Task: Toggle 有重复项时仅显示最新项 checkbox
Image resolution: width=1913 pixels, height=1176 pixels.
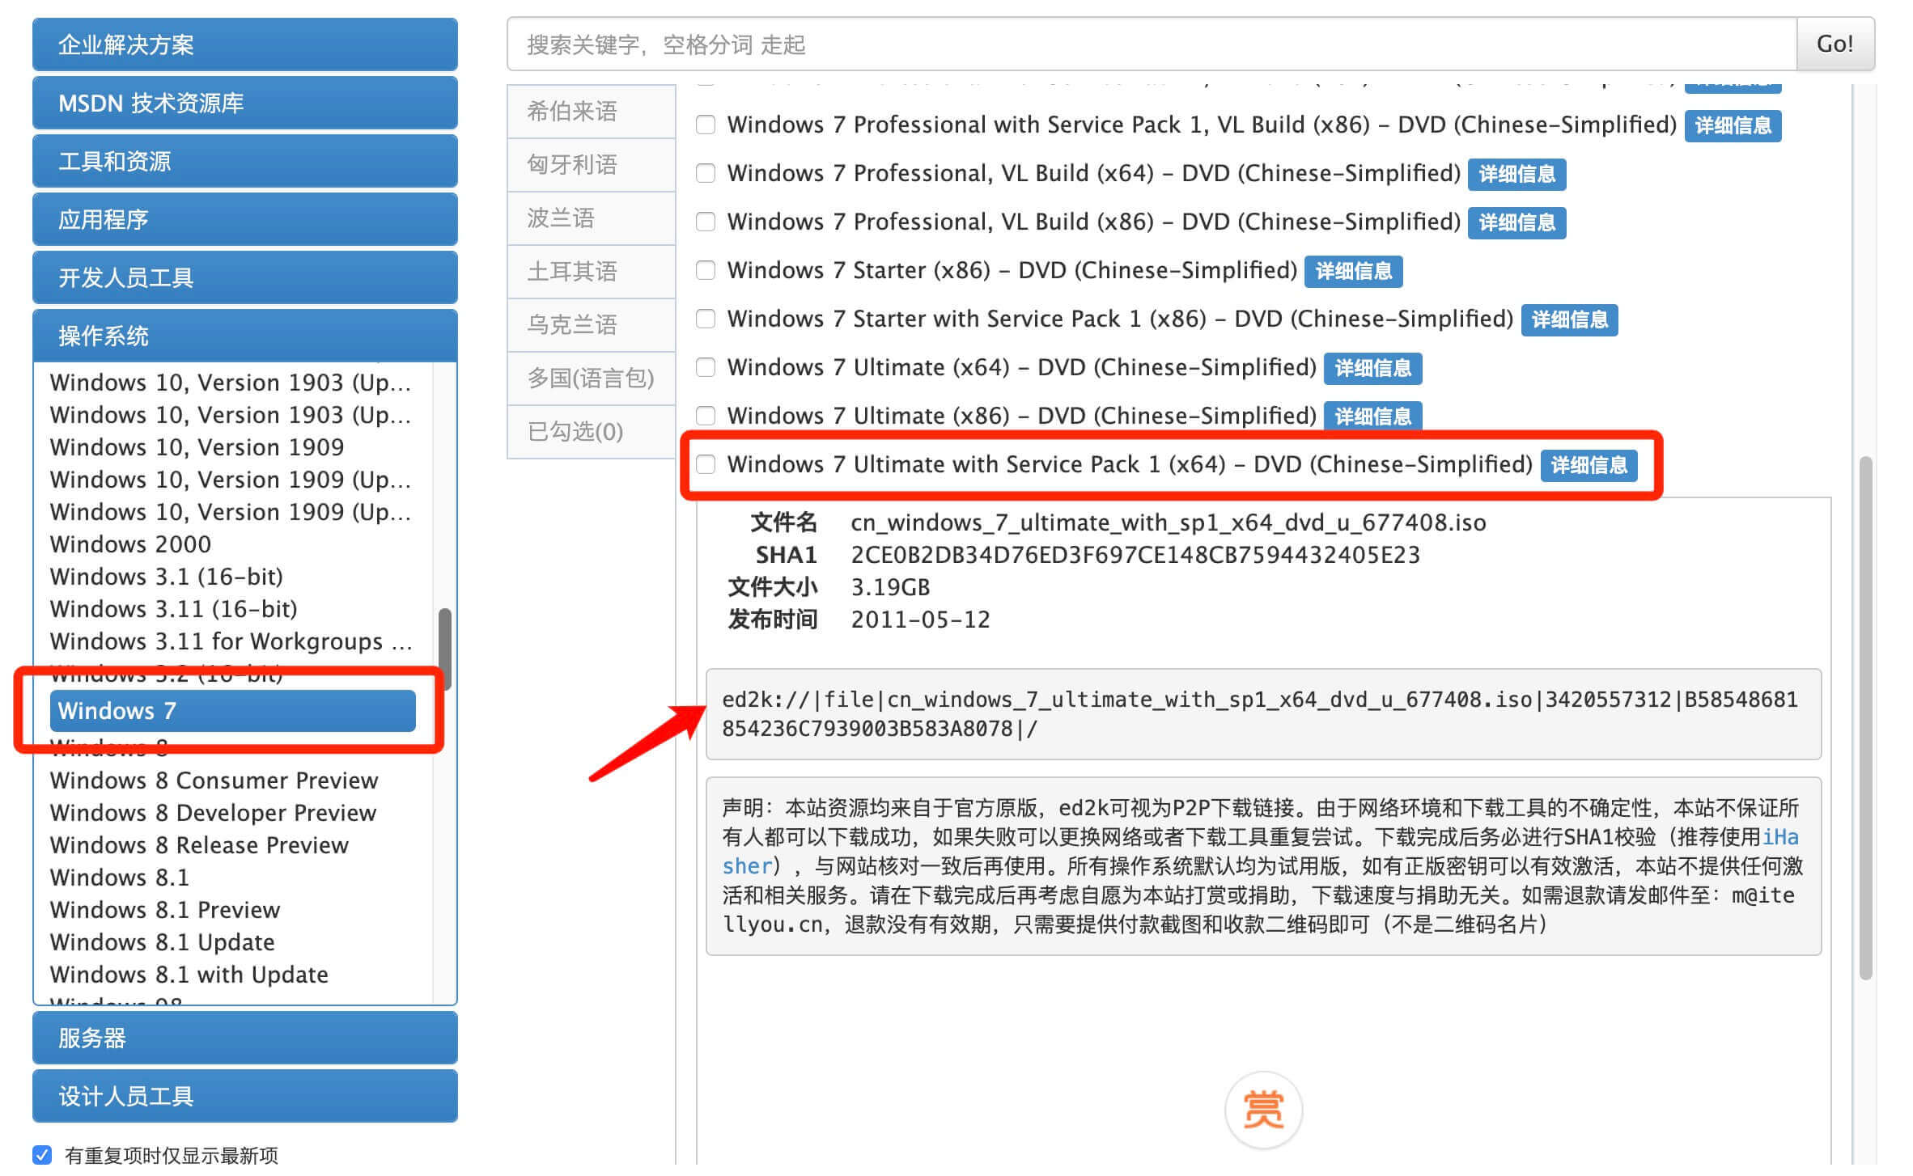Action: pyautogui.click(x=43, y=1154)
